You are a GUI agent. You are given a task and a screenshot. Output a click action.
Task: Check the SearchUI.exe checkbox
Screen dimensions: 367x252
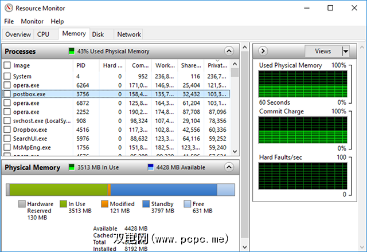coord(7,138)
